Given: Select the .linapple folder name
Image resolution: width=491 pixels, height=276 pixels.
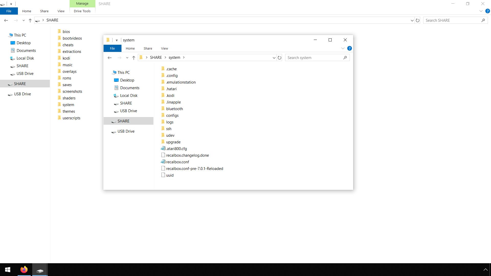Looking at the screenshot, I should pos(173,102).
